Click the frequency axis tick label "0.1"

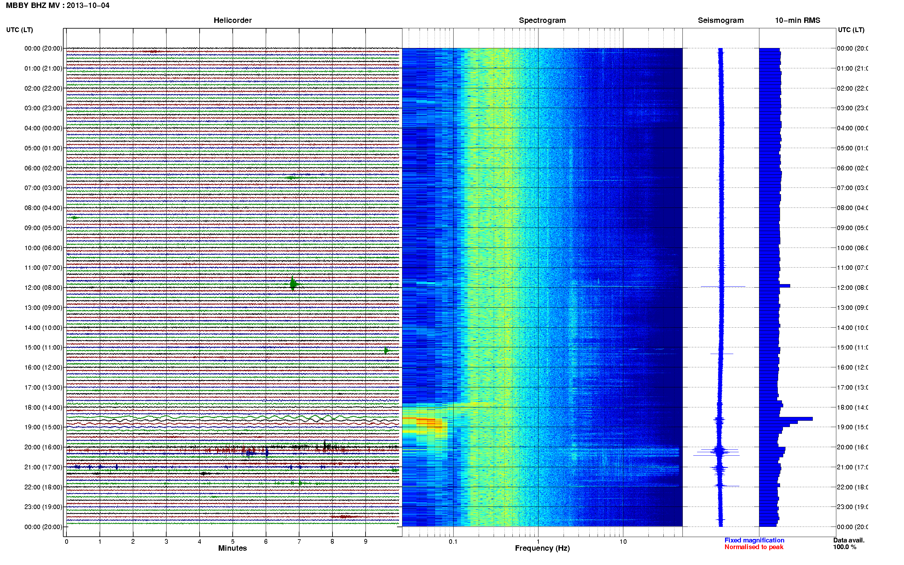(x=453, y=541)
